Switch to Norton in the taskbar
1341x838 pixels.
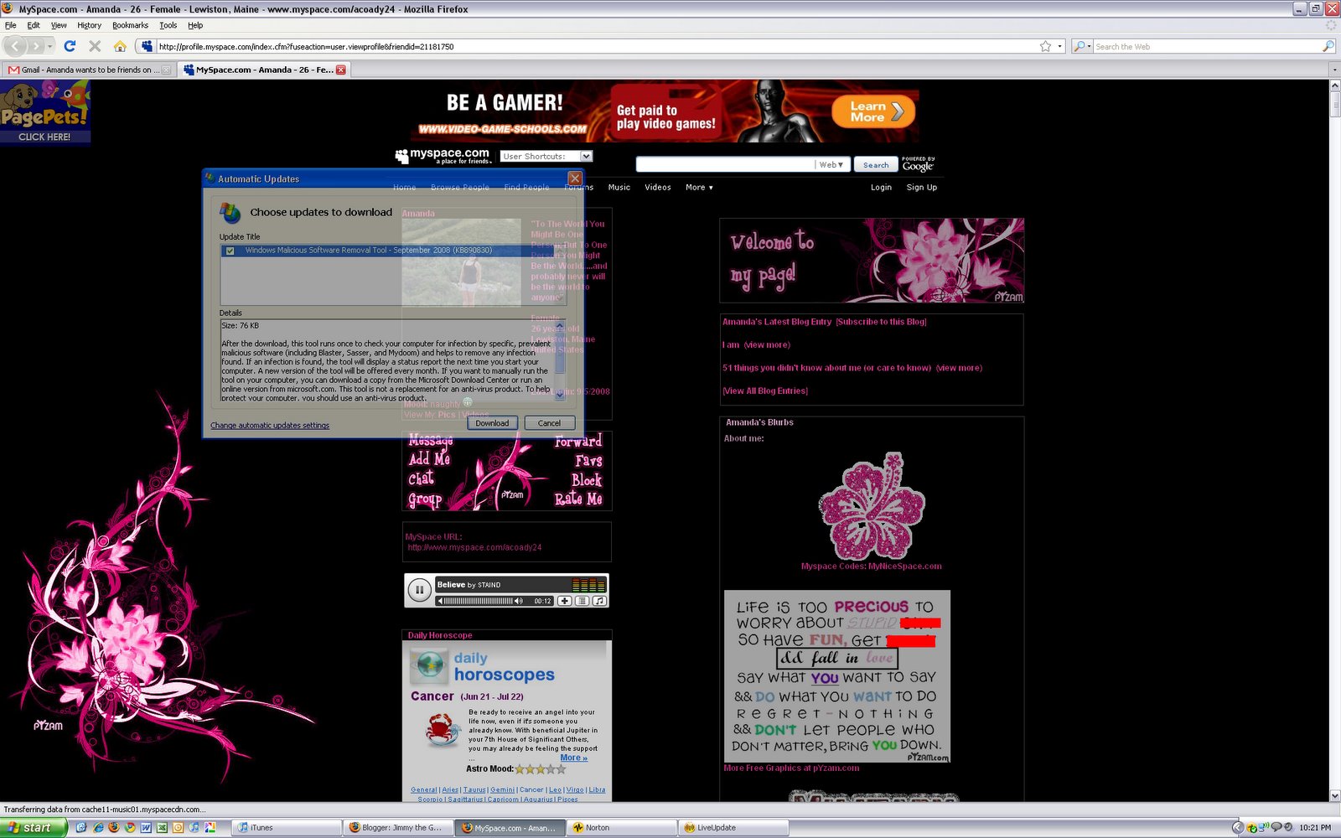tap(622, 827)
